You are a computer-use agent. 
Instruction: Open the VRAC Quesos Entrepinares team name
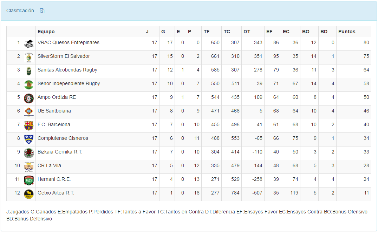tap(69, 42)
